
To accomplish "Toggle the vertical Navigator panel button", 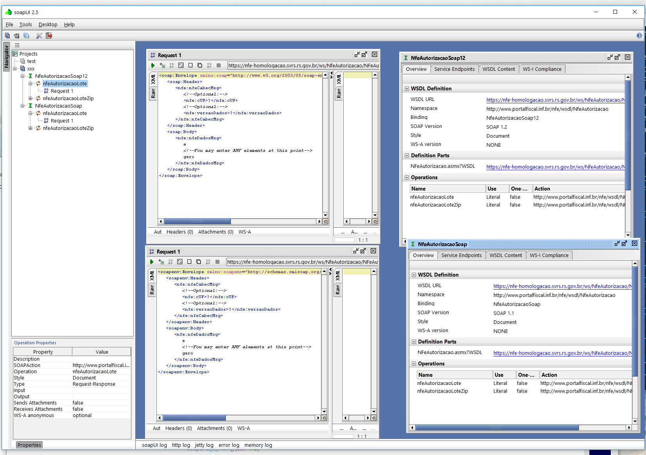I will [7, 57].
